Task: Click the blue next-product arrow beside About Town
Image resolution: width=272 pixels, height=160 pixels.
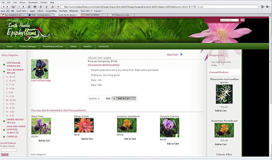Action: (181, 54)
